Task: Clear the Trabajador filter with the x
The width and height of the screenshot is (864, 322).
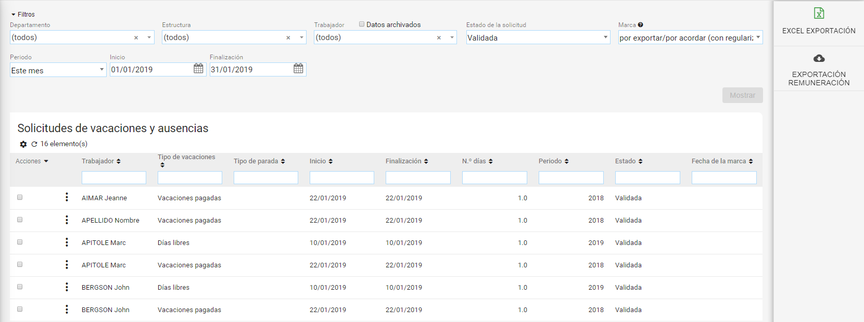Action: pyautogui.click(x=439, y=38)
